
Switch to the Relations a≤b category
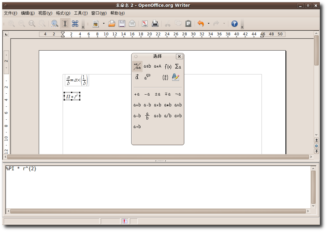coord(147,66)
